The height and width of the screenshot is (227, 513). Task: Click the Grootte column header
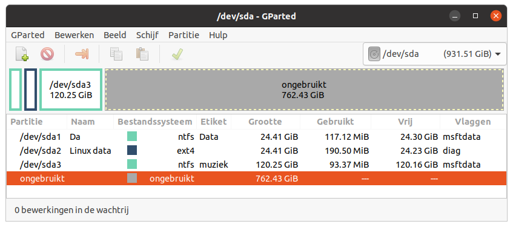click(x=265, y=122)
